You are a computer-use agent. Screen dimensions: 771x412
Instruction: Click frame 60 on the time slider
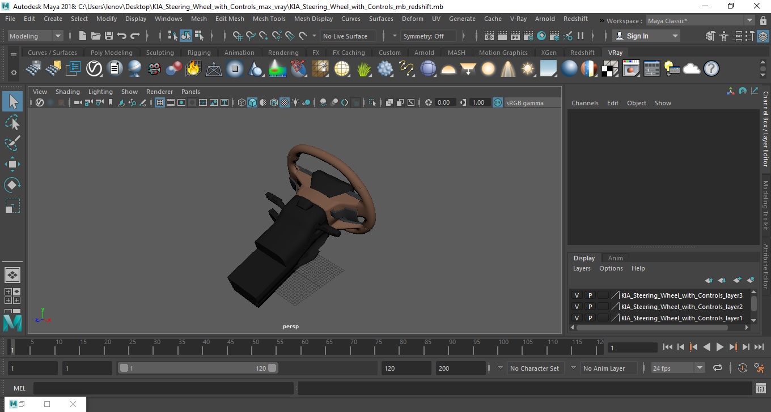304,347
